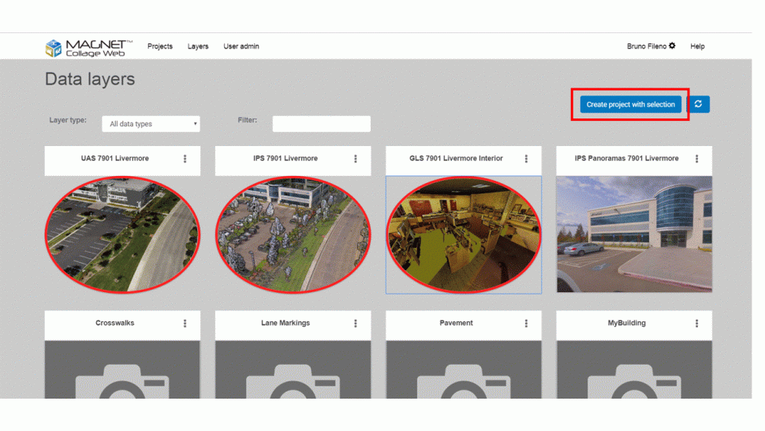The height and width of the screenshot is (431, 765).
Task: Open User admin page
Action: [241, 47]
